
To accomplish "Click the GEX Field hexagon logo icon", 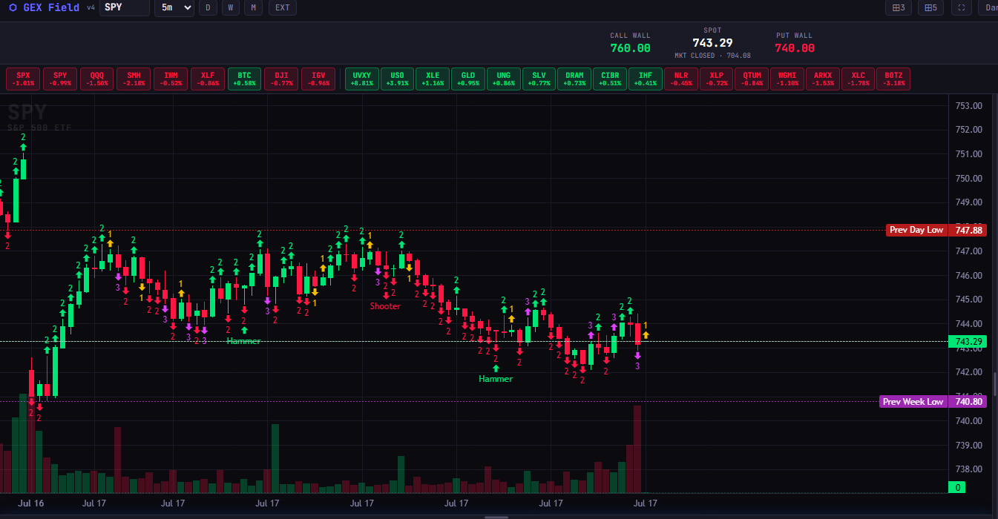I will tap(12, 7).
